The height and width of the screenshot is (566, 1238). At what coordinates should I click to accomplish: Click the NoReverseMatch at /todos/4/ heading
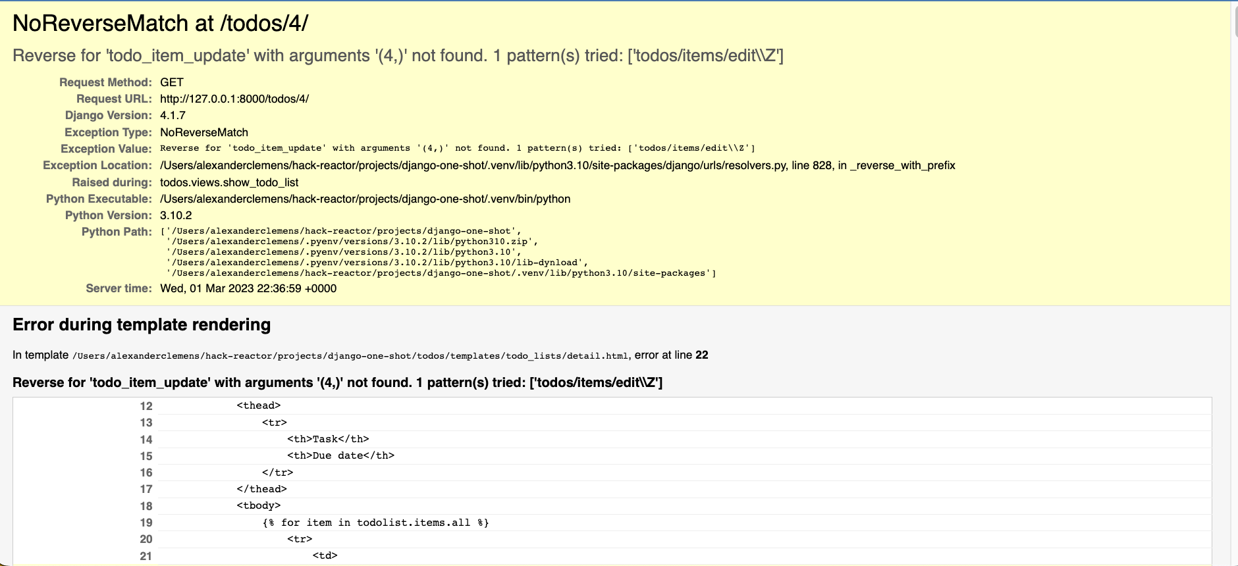(x=160, y=24)
